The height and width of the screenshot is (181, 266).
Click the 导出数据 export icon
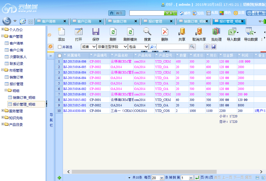coord(250,32)
